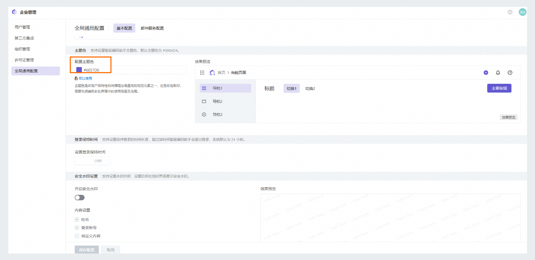
Task: Click the 当前页面 breadcrumb text
Action: click(x=238, y=72)
